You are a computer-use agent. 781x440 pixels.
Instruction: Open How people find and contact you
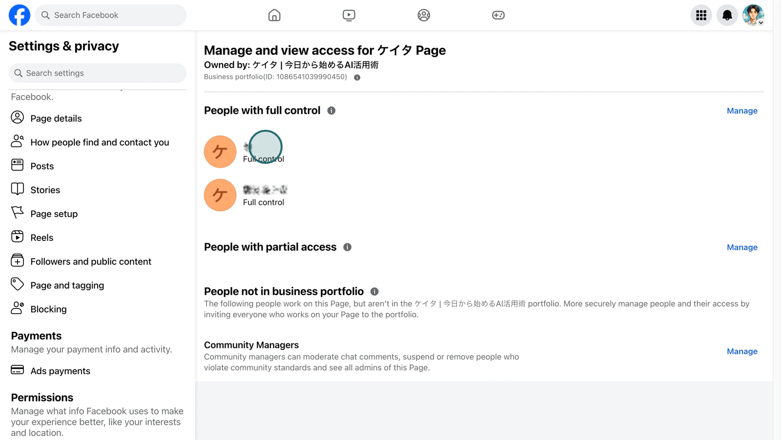[x=100, y=142]
